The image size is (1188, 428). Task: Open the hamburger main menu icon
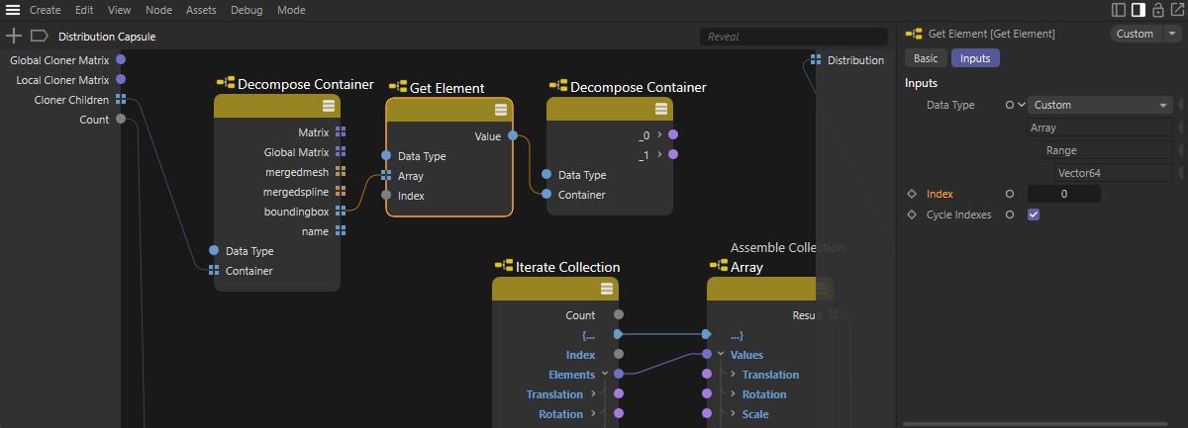pyautogui.click(x=13, y=10)
